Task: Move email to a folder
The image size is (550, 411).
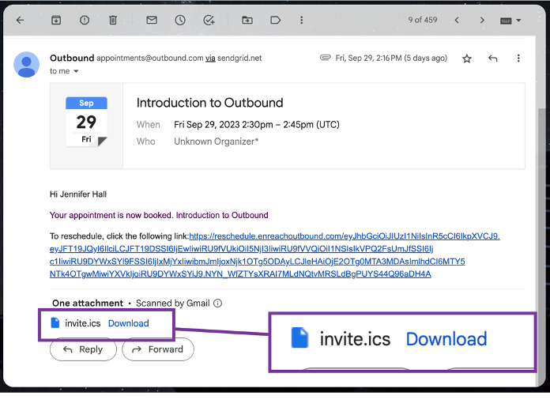Action: tap(247, 21)
